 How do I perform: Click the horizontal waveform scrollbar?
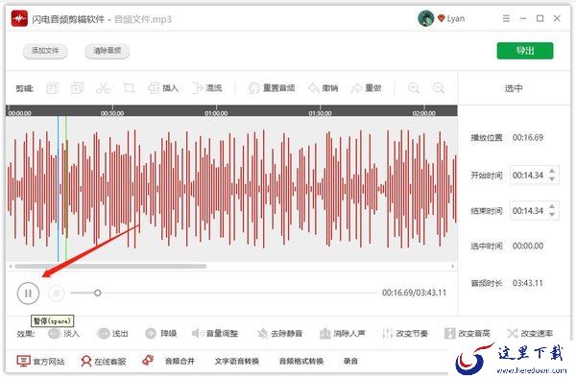click(x=110, y=266)
